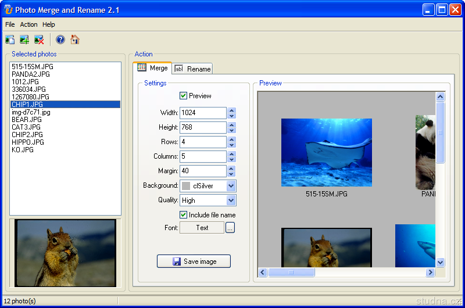The height and width of the screenshot is (308, 465).
Task: Click the preview vertical scrollbar thumb
Action: [x=441, y=132]
